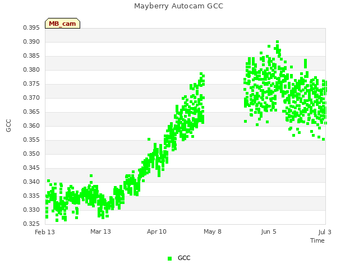This screenshot has height=269, width=359.
Task: Click the GCC legend label
Action: pos(184,258)
